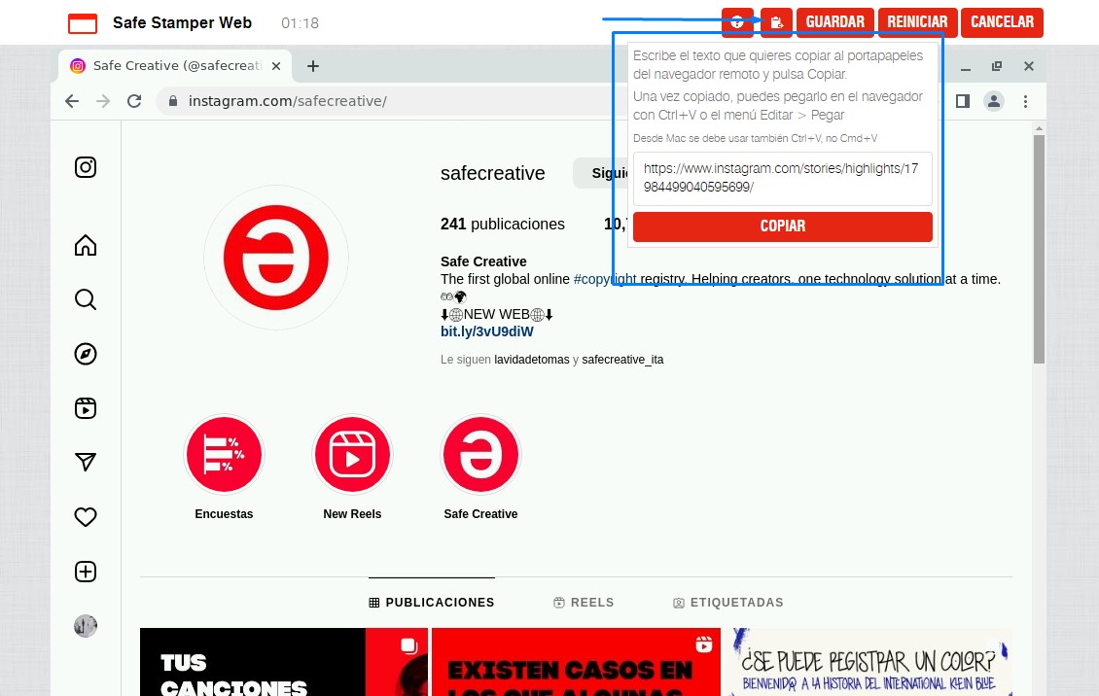The width and height of the screenshot is (1099, 696).
Task: Toggle the browser side panel icon
Action: (962, 101)
